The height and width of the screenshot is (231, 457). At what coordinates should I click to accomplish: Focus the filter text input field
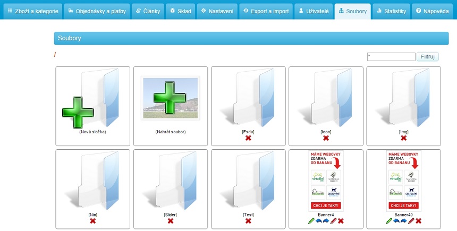click(391, 56)
